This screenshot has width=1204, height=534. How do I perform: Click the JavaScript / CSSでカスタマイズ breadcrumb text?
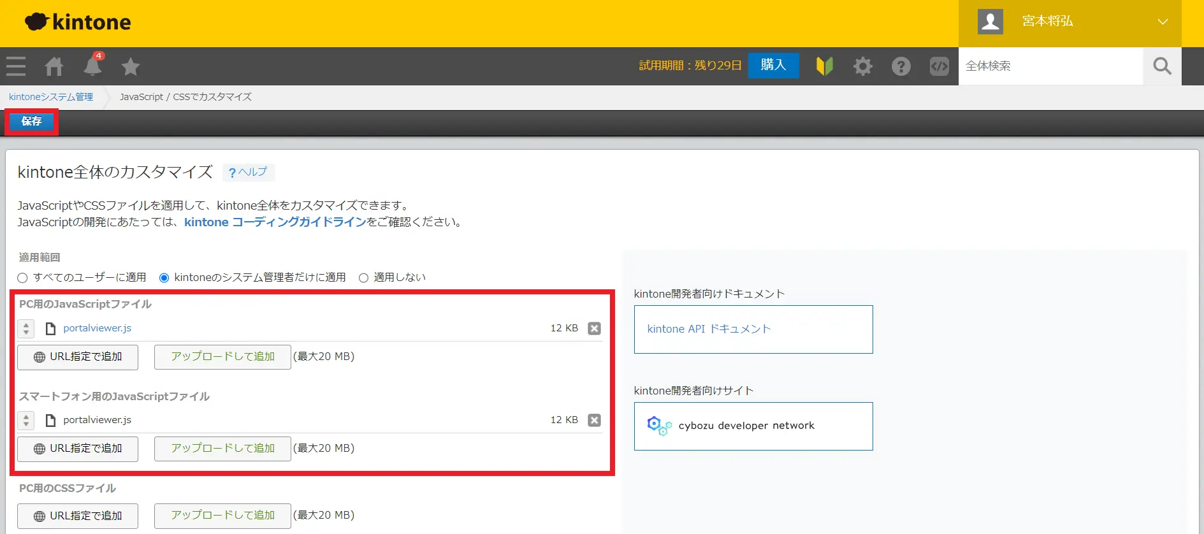click(x=185, y=97)
